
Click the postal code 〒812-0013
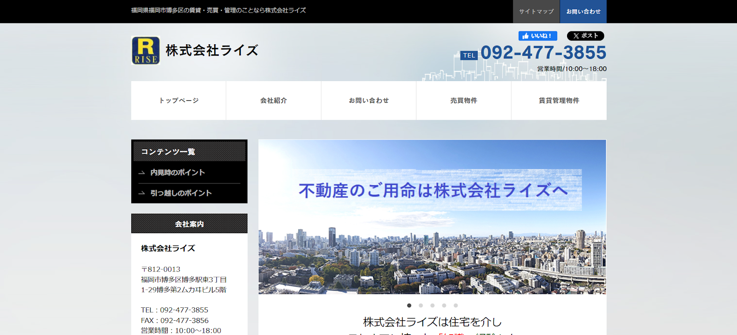coord(161,269)
